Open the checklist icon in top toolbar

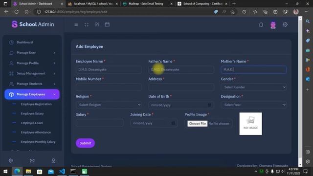pos(97,24)
